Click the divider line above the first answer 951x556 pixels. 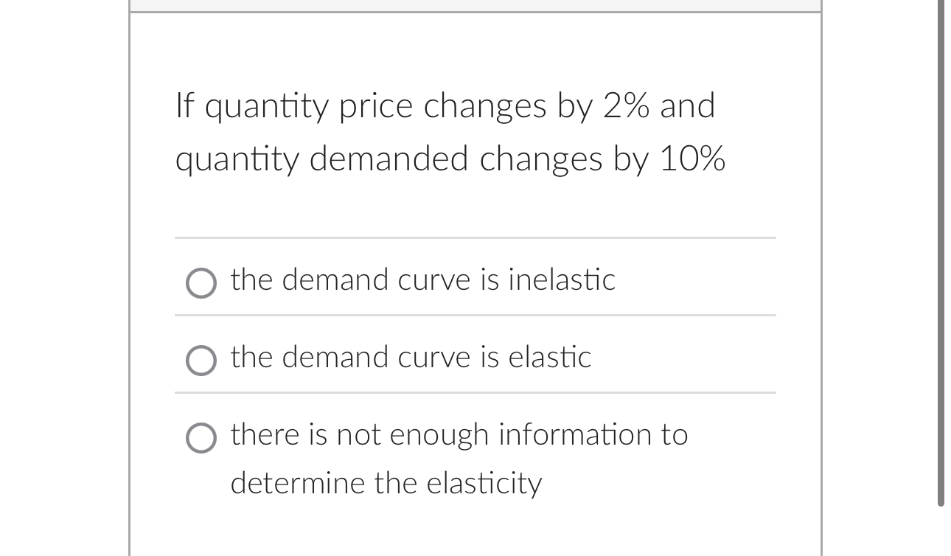[475, 237]
